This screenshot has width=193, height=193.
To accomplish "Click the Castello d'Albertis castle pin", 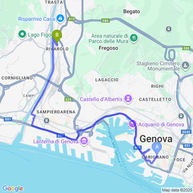I will click(x=128, y=99).
